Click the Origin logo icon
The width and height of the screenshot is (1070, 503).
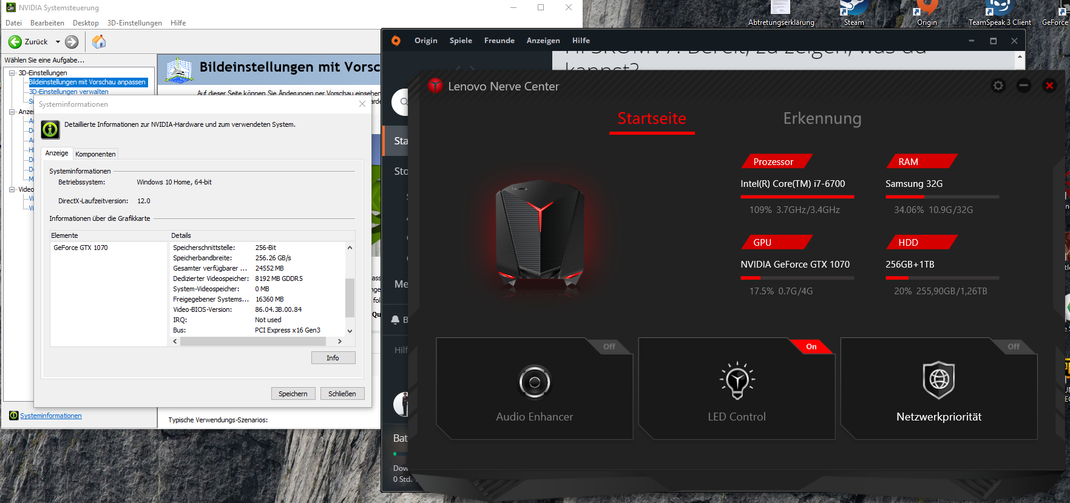point(396,41)
